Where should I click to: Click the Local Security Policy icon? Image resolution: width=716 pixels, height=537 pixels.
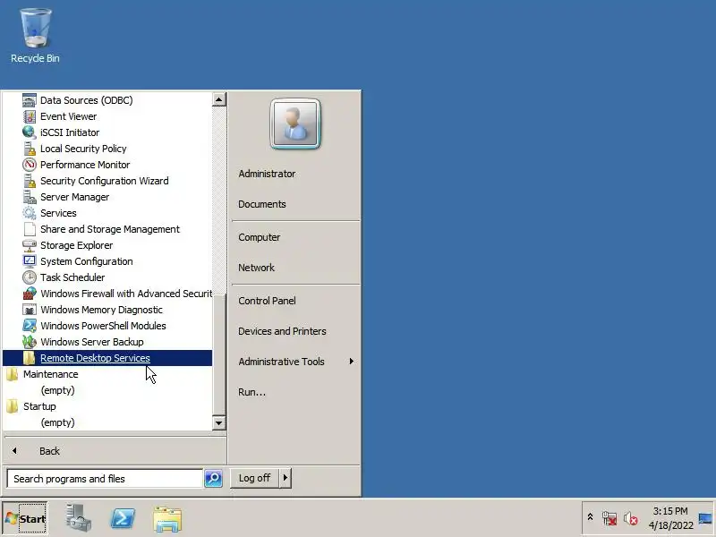[x=30, y=149]
